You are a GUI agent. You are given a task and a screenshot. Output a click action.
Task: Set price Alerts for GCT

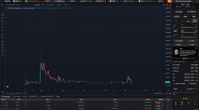pos(192,41)
